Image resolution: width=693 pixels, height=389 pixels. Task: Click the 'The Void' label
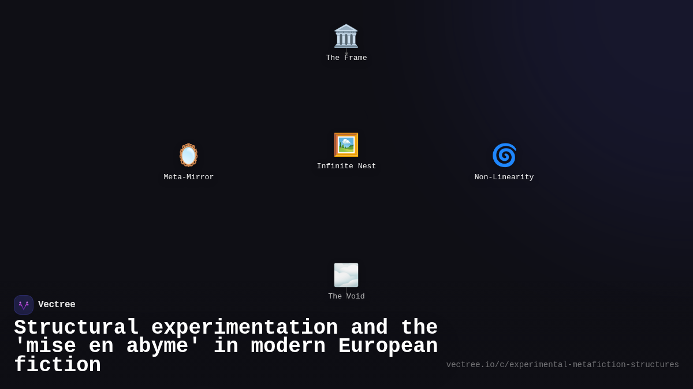coord(346,296)
